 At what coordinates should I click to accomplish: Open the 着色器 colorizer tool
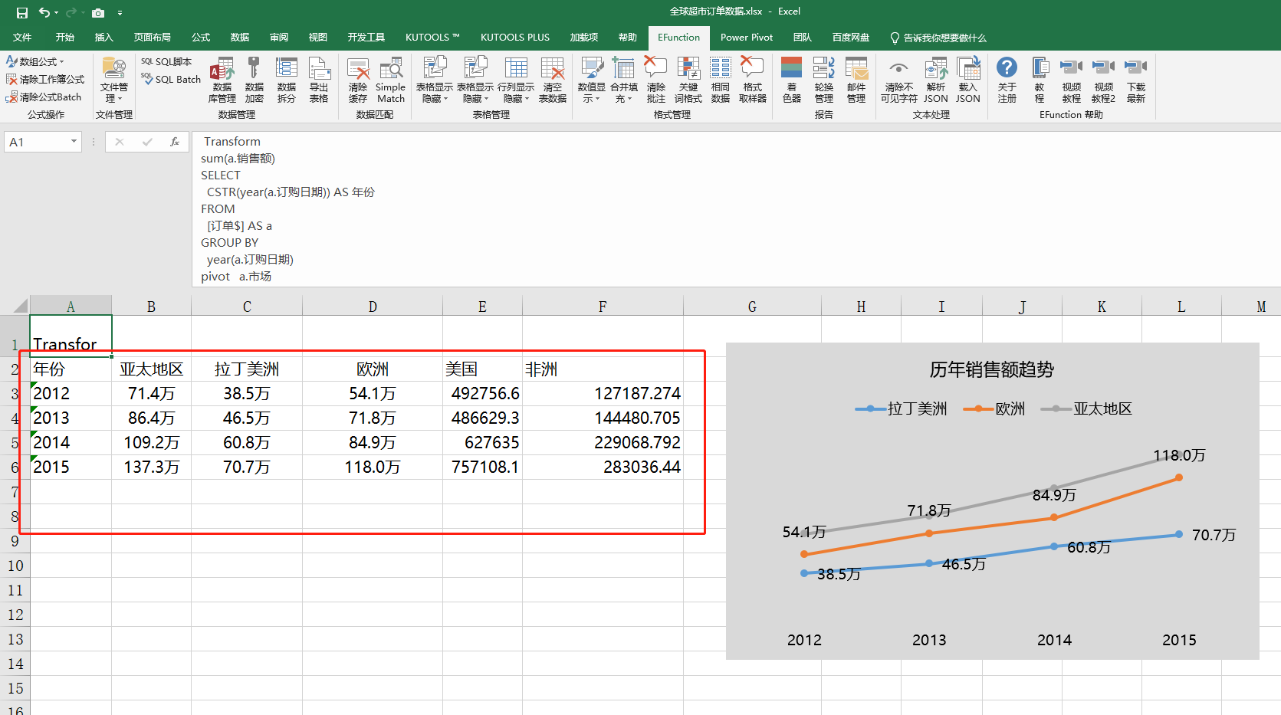pos(791,80)
